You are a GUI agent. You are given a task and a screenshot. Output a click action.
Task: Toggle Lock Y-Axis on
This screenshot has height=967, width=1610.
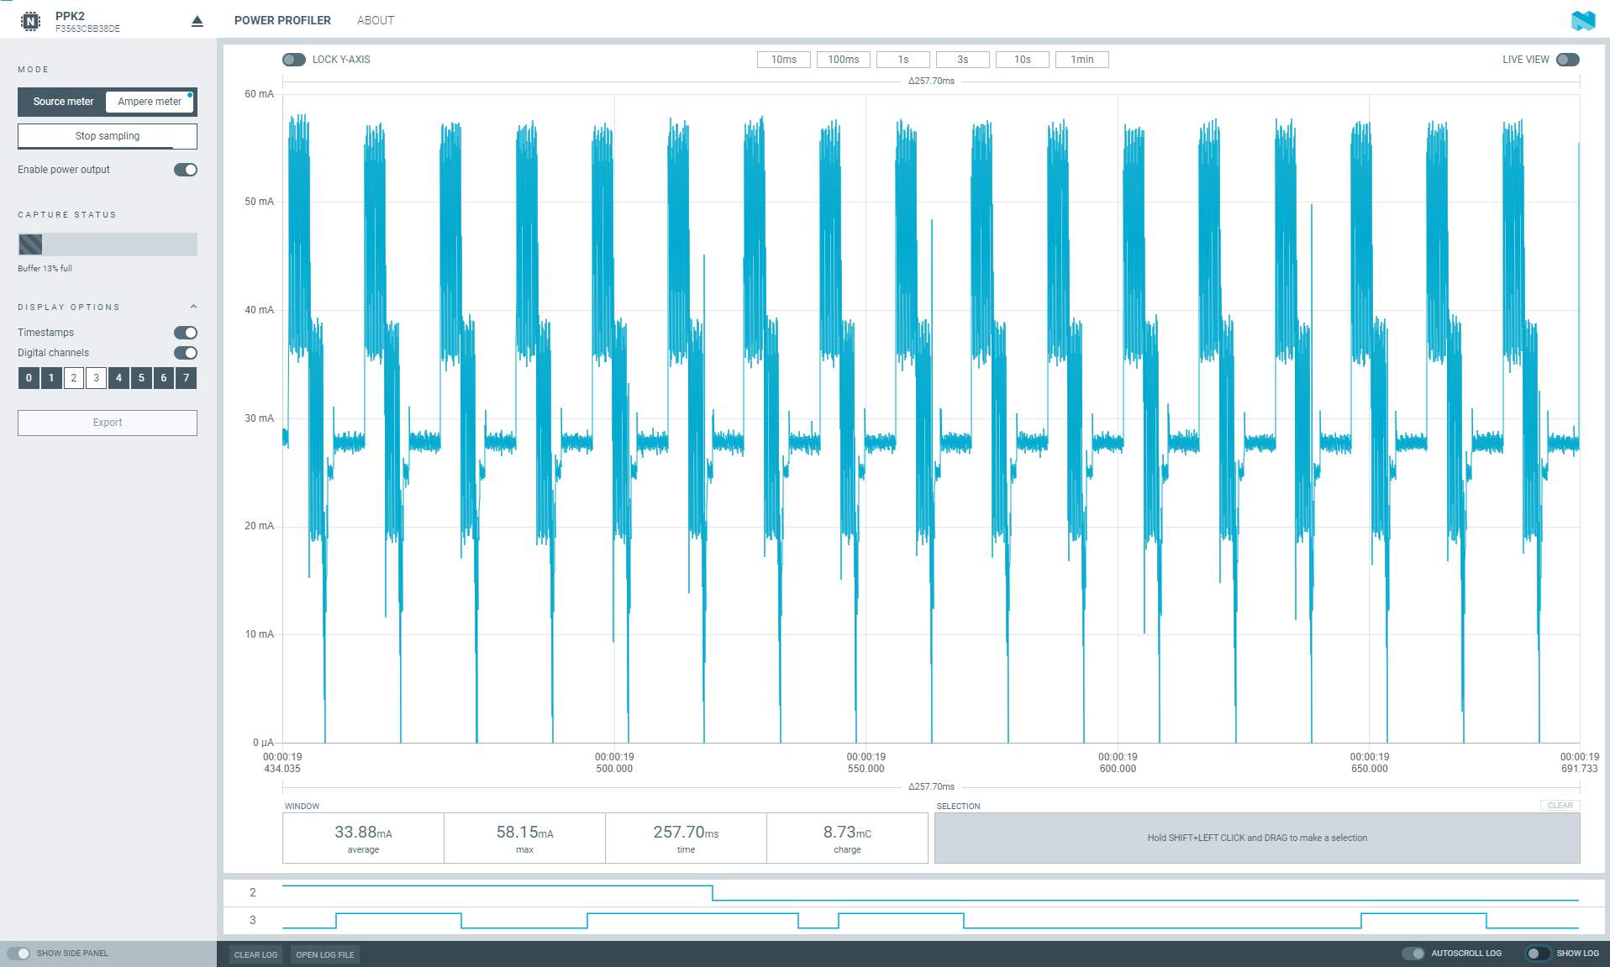[293, 59]
